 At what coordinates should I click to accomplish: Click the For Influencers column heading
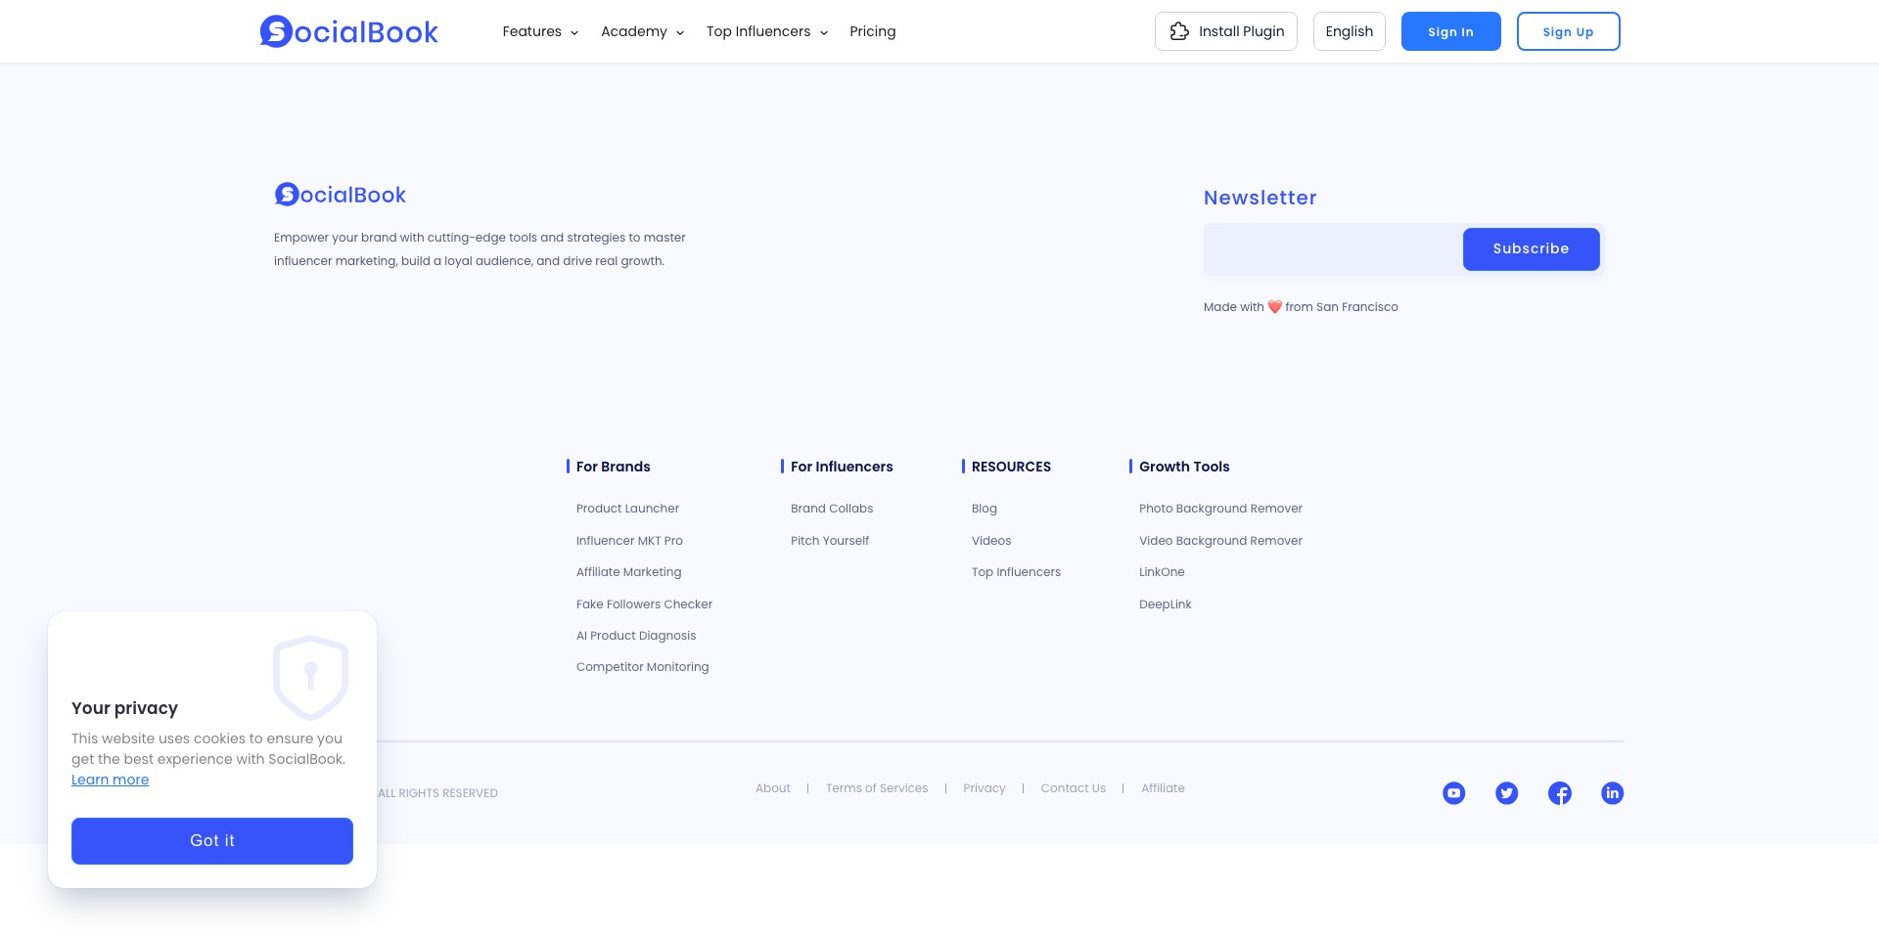click(842, 467)
